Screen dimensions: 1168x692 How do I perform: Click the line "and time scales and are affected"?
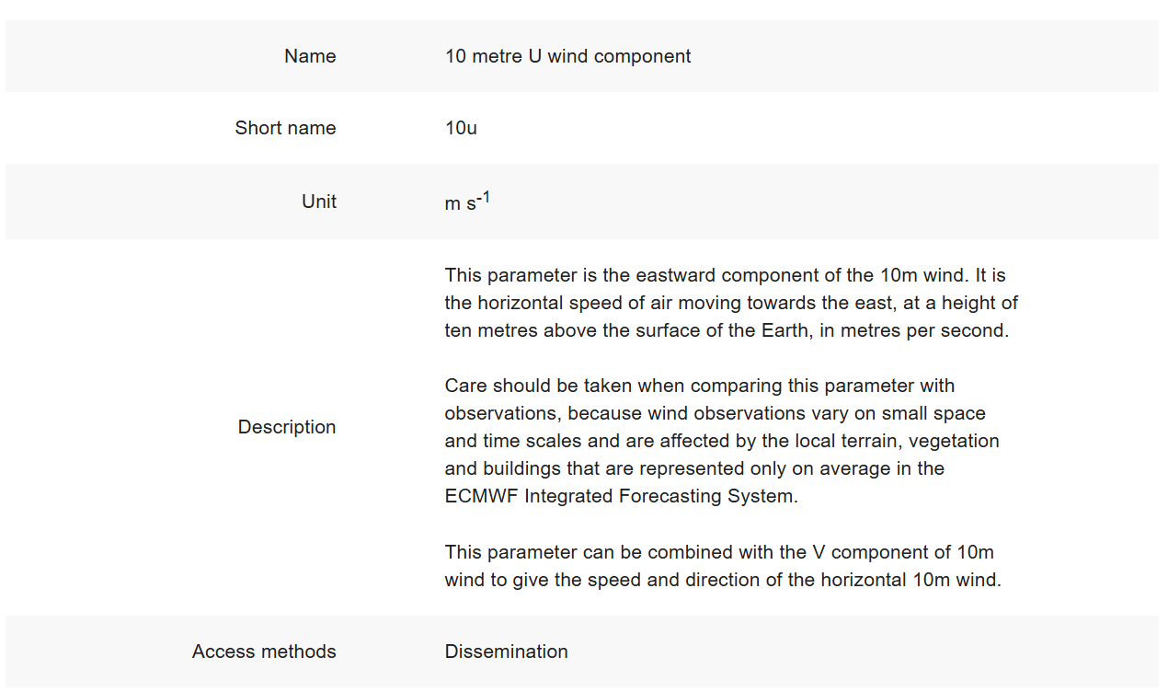721,441
